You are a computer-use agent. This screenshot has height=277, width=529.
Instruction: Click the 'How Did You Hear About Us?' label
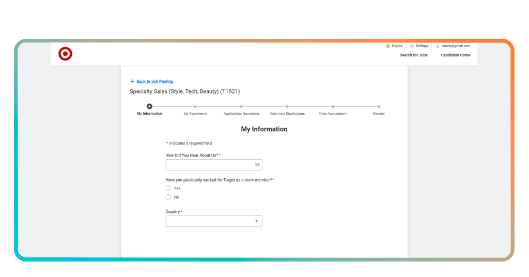193,155
